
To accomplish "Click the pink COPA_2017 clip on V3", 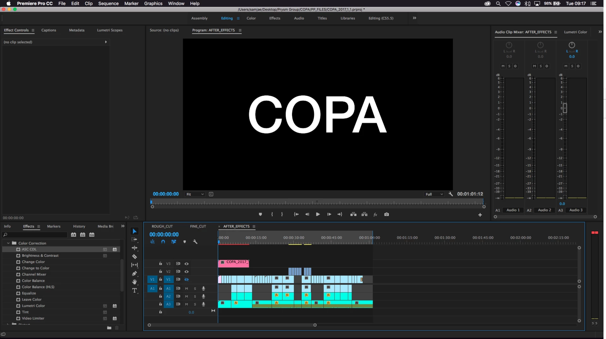I will coord(234,263).
